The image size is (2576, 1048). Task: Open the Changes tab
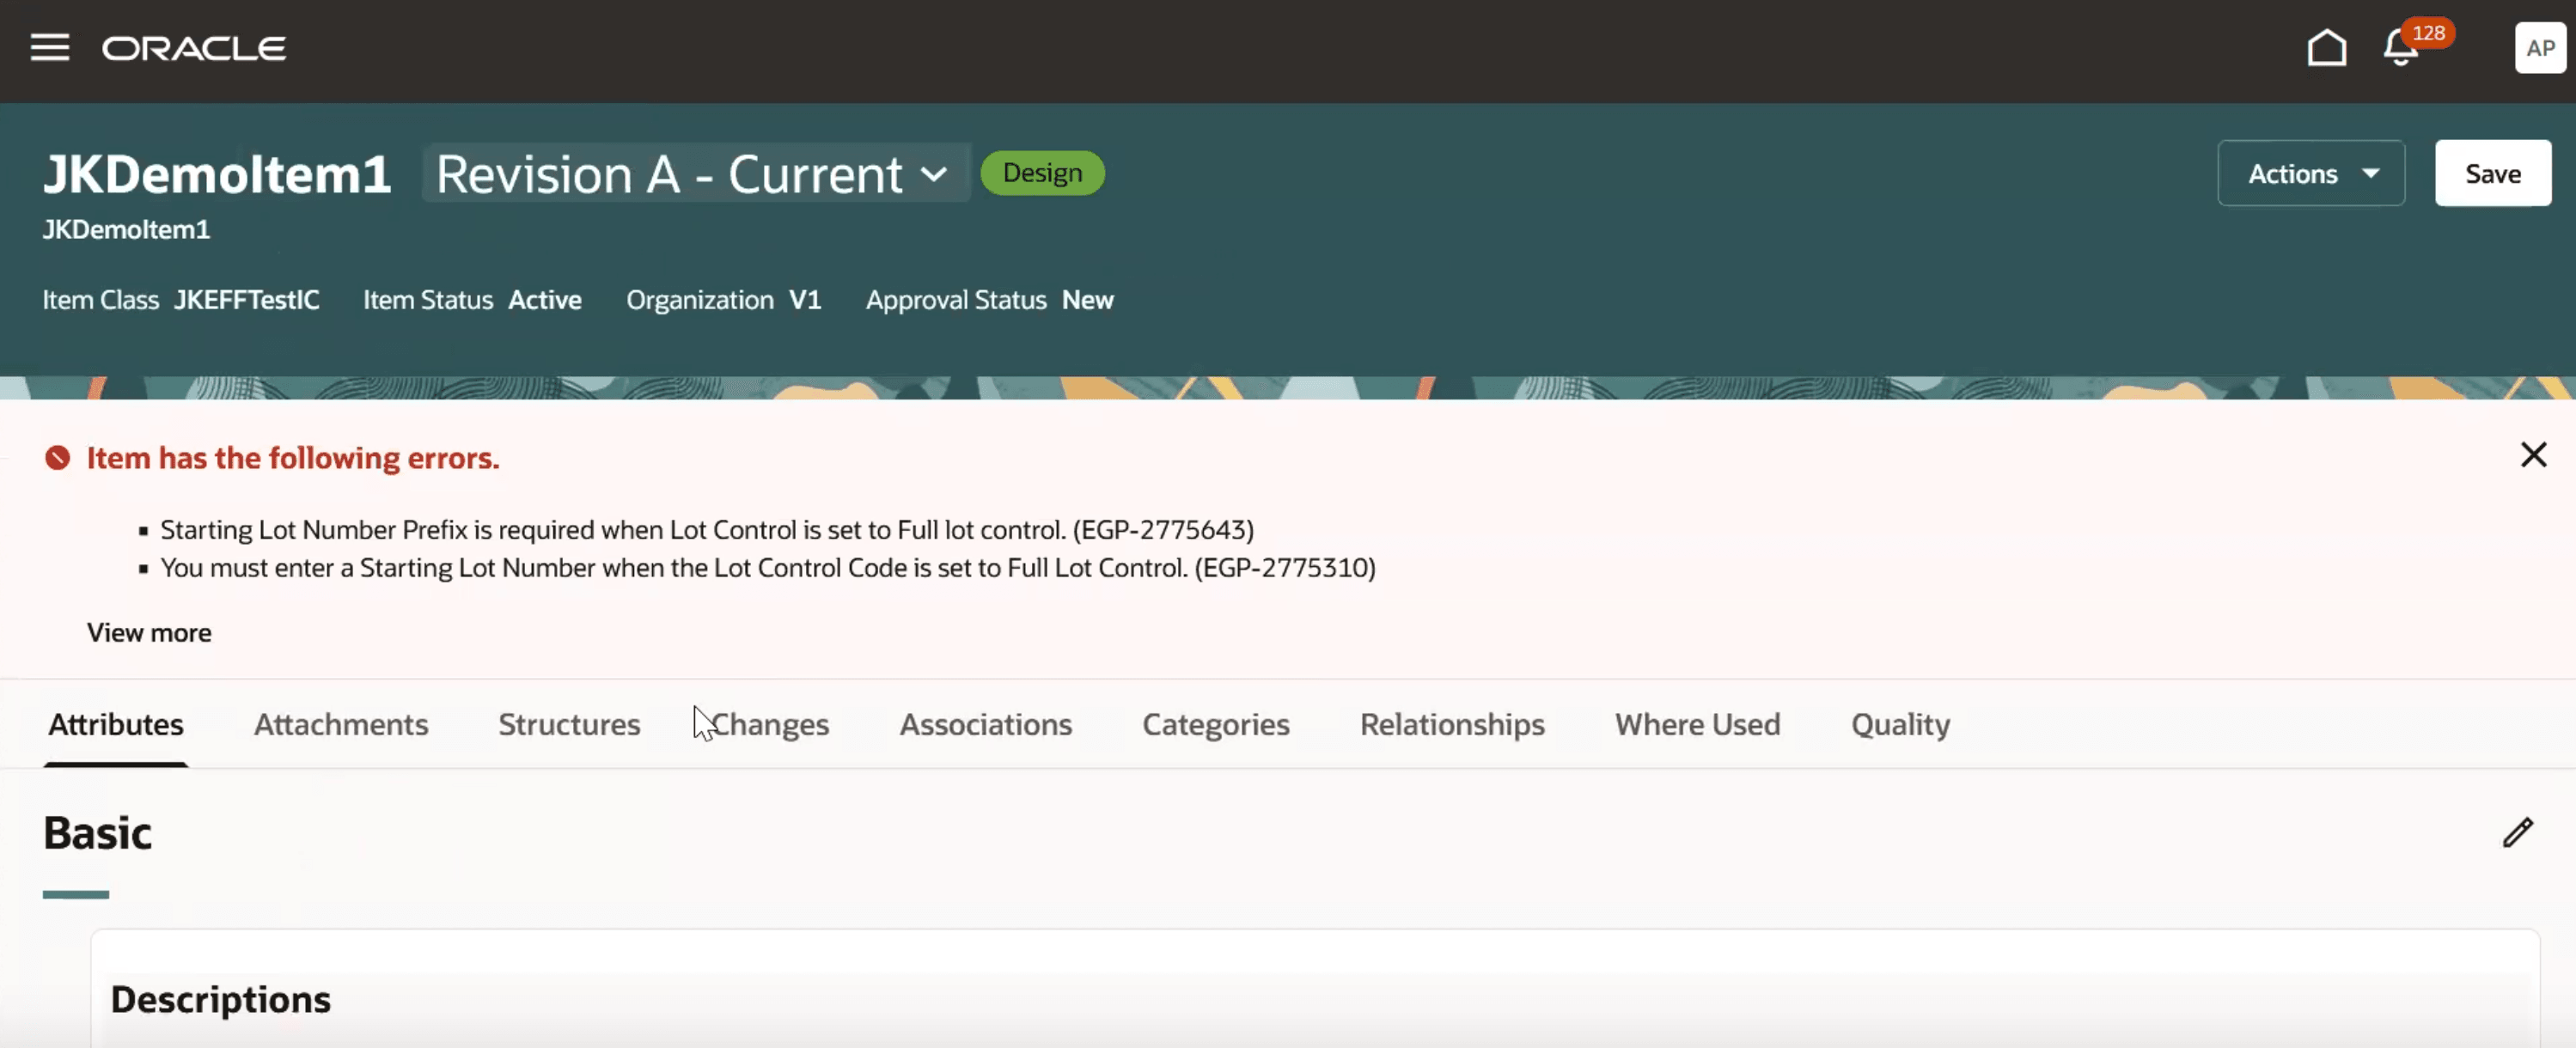click(770, 724)
